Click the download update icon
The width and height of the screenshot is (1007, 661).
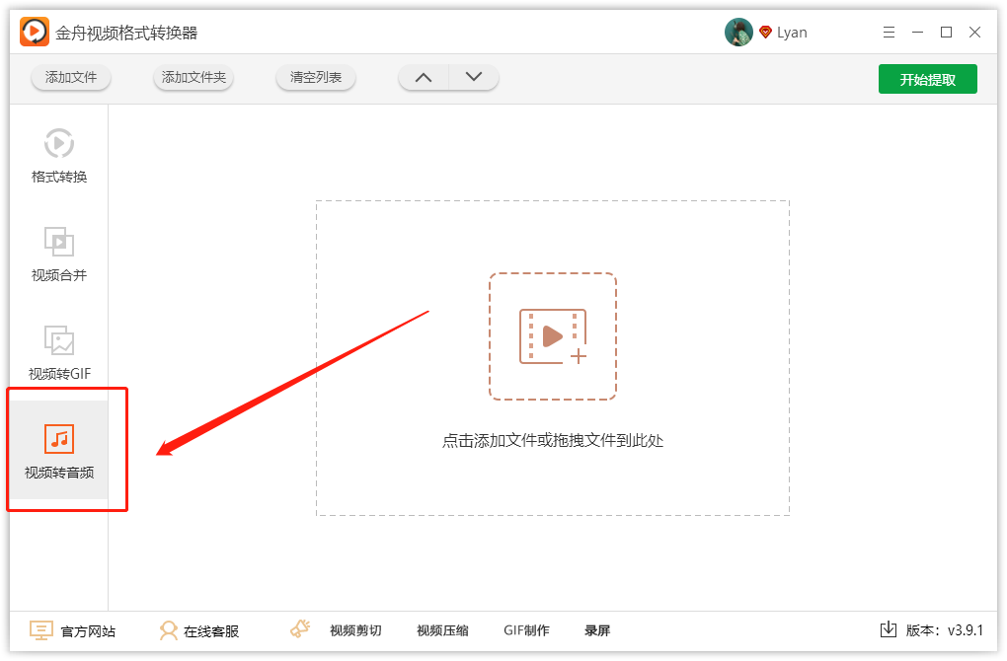pos(889,629)
